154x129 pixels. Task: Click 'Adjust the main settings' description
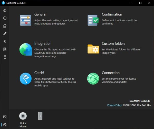(56, 22)
